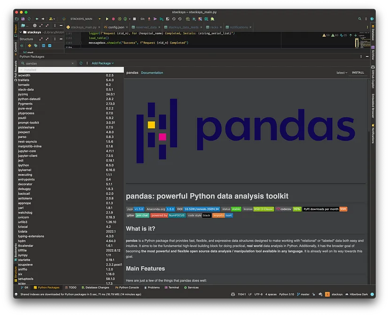The width and height of the screenshot is (389, 316).
Task: Open the Database tool window on the right
Action: coord(373,33)
